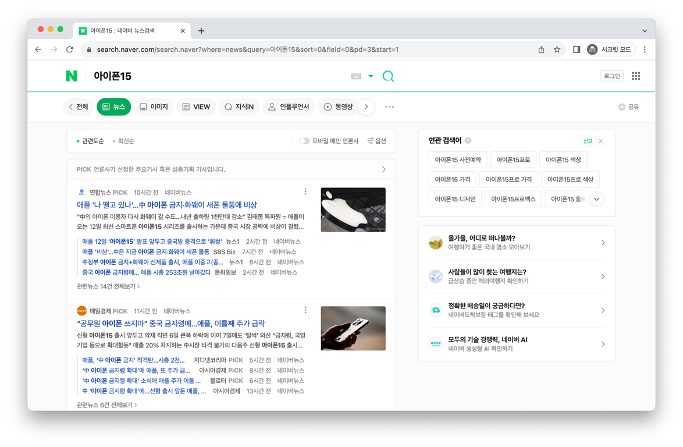Viewport: 683px width, 447px height.
Task: Open a new browser tab
Action: tap(201, 30)
